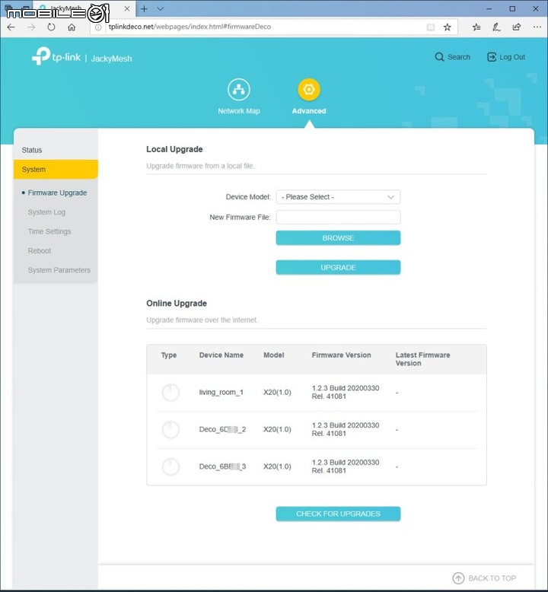Click the Deco_6D _2 device name
Screen dimensions: 548x592
click(x=222, y=429)
